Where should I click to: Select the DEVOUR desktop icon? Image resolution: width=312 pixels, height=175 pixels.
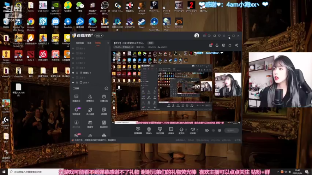179,23
